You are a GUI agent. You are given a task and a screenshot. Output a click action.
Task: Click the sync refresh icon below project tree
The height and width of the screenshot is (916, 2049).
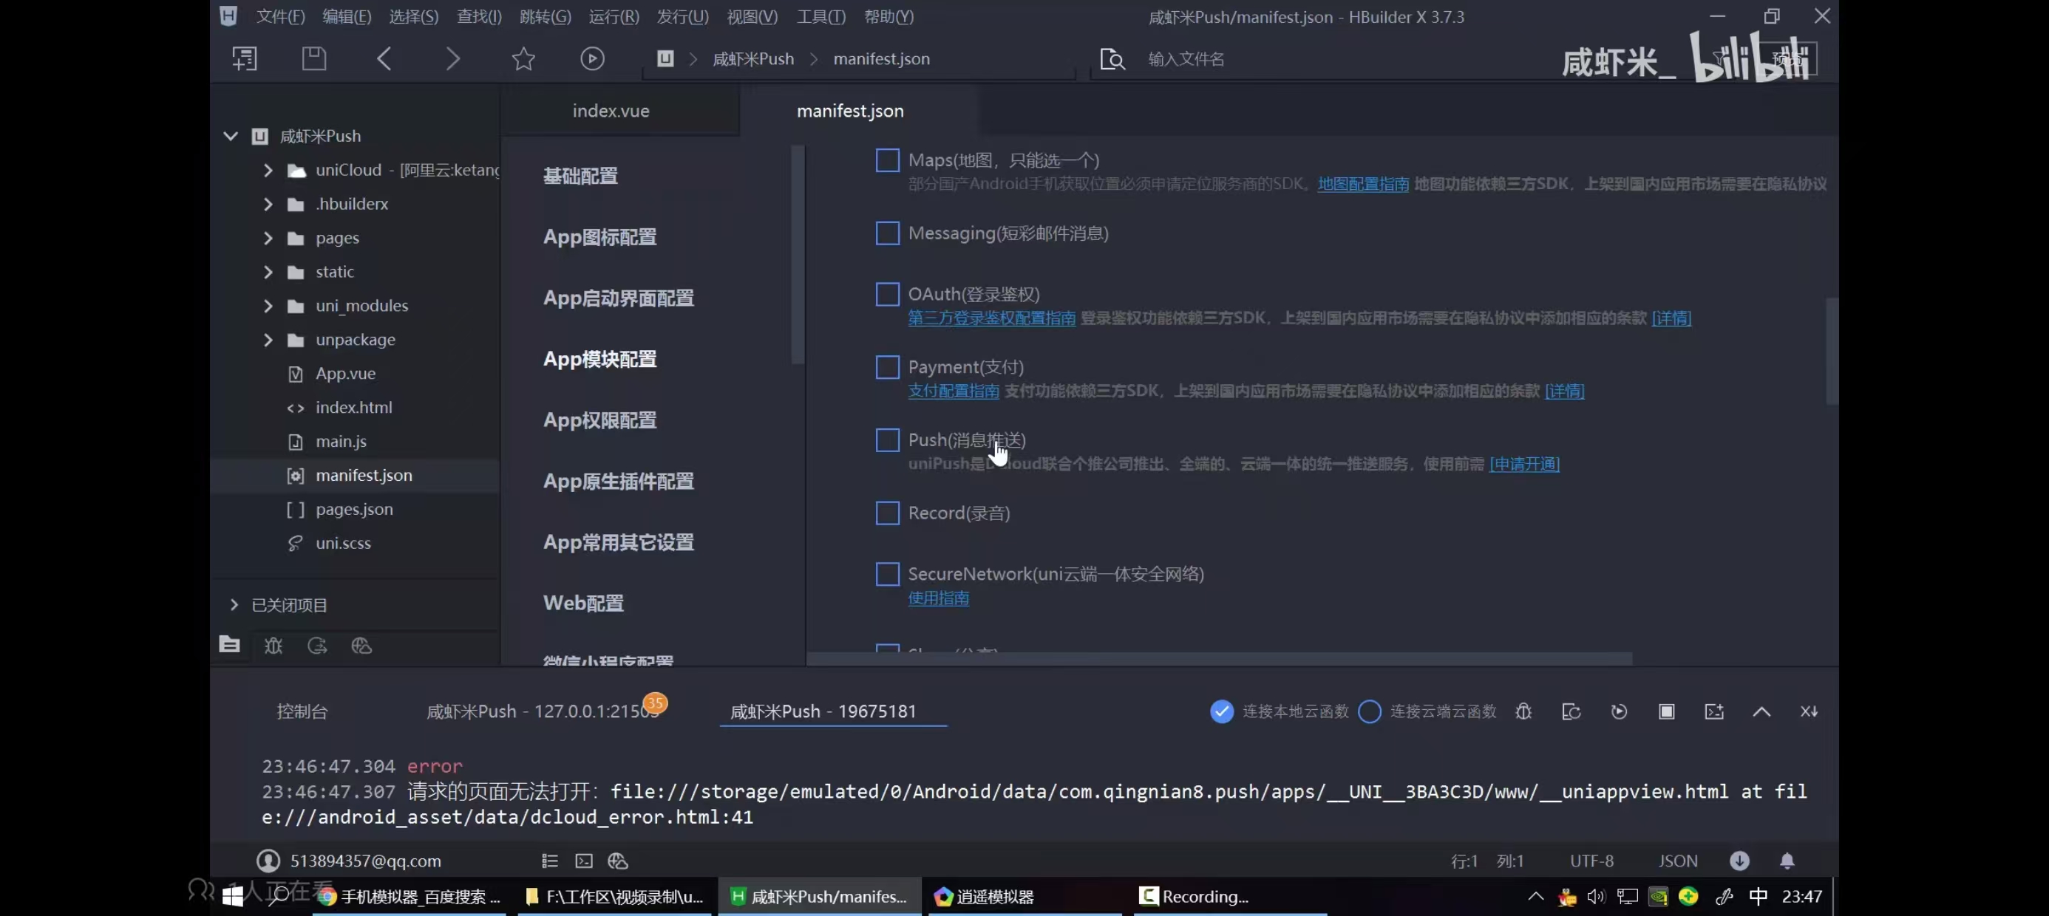pyautogui.click(x=317, y=646)
